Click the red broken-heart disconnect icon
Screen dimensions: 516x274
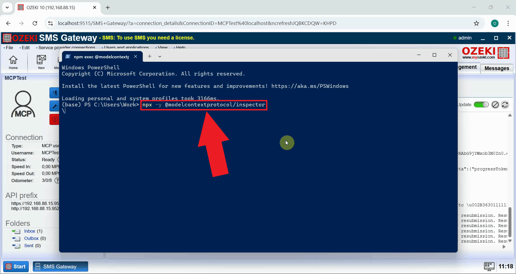54,119
